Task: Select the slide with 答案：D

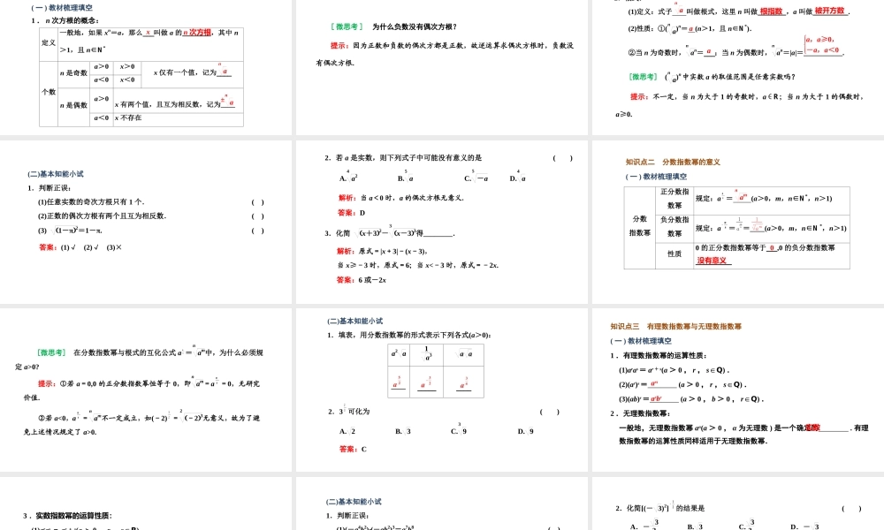Action: [441, 223]
